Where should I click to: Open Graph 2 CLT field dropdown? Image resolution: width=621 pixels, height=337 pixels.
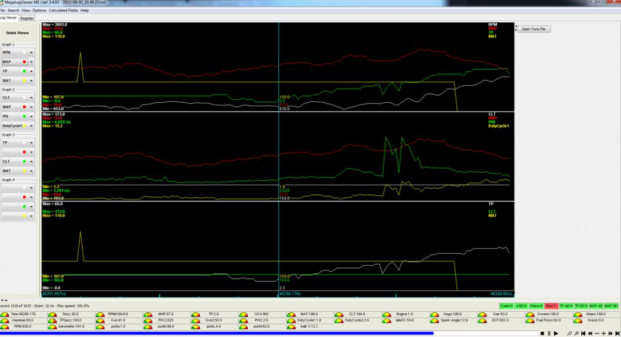click(x=31, y=97)
